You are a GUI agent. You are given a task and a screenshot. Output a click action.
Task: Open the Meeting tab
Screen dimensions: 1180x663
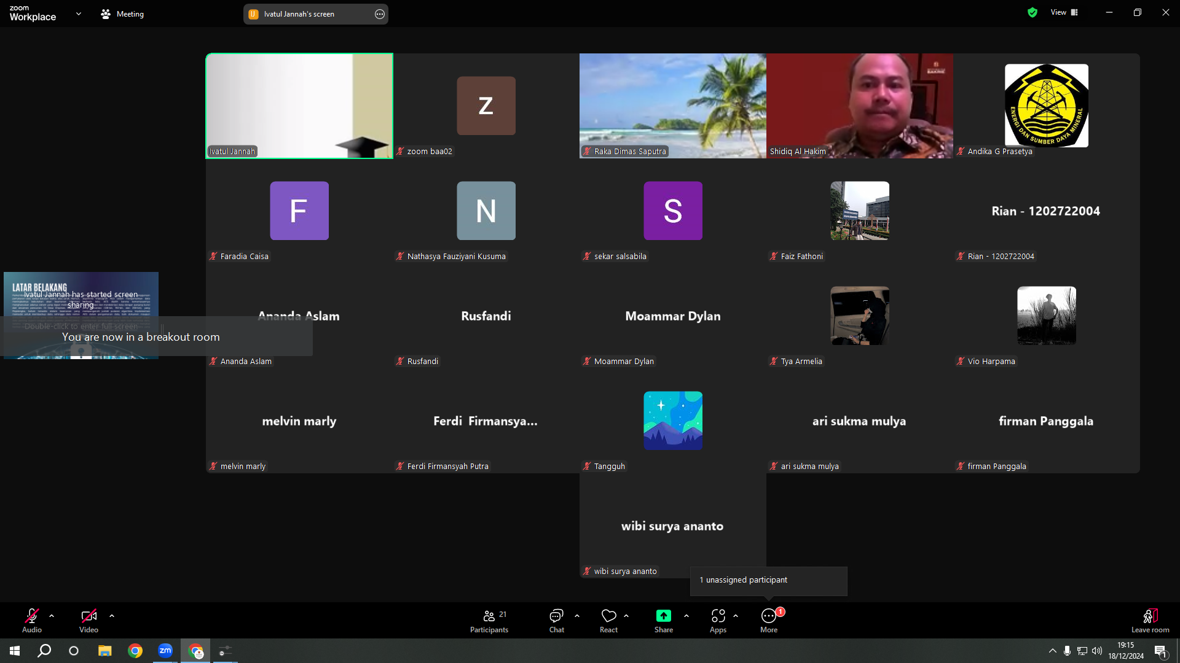click(x=122, y=14)
